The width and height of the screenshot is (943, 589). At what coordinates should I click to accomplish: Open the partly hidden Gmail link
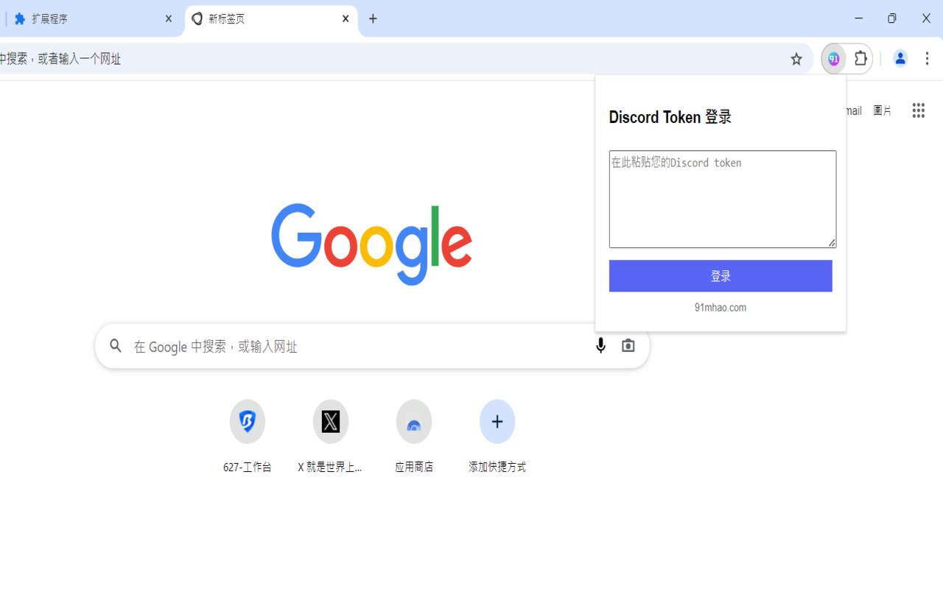854,110
